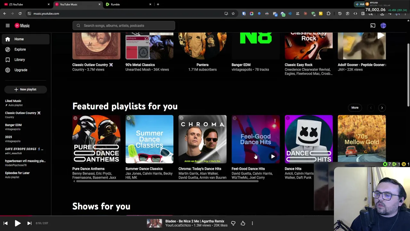Open Feel-Good Dance Hits options menu
This screenshot has height=231, width=410.
point(275,121)
